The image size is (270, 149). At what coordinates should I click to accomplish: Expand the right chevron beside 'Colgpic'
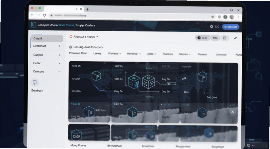60,55
